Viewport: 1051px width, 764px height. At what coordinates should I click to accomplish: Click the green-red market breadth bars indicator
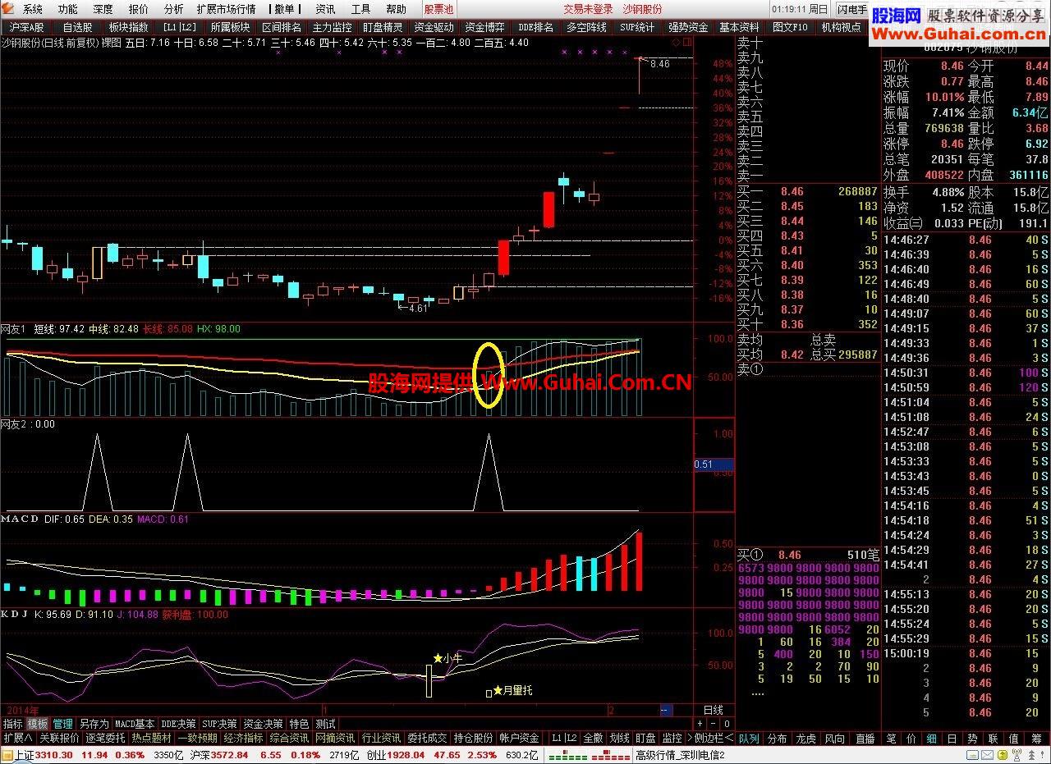point(589,755)
